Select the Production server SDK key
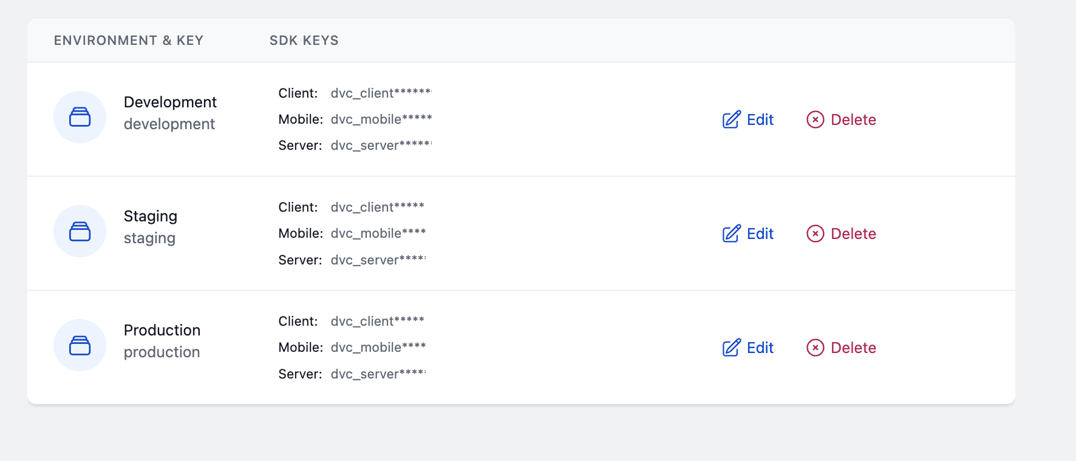Viewport: 1076px width, 461px height. [x=378, y=374]
